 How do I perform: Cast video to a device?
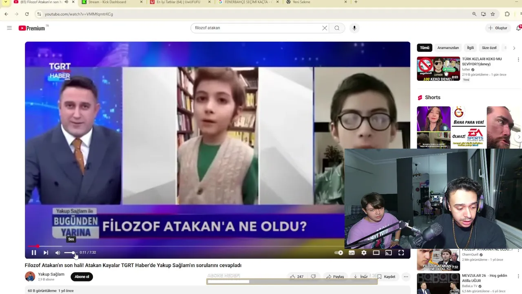[389, 253]
